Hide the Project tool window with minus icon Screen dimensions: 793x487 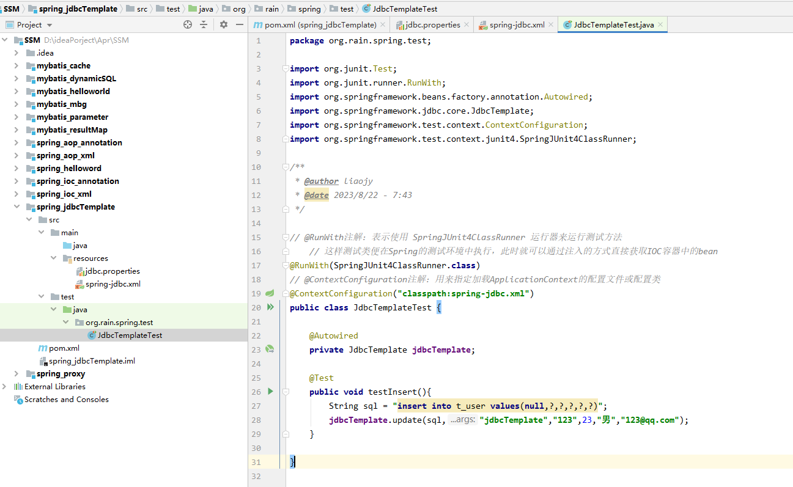239,24
